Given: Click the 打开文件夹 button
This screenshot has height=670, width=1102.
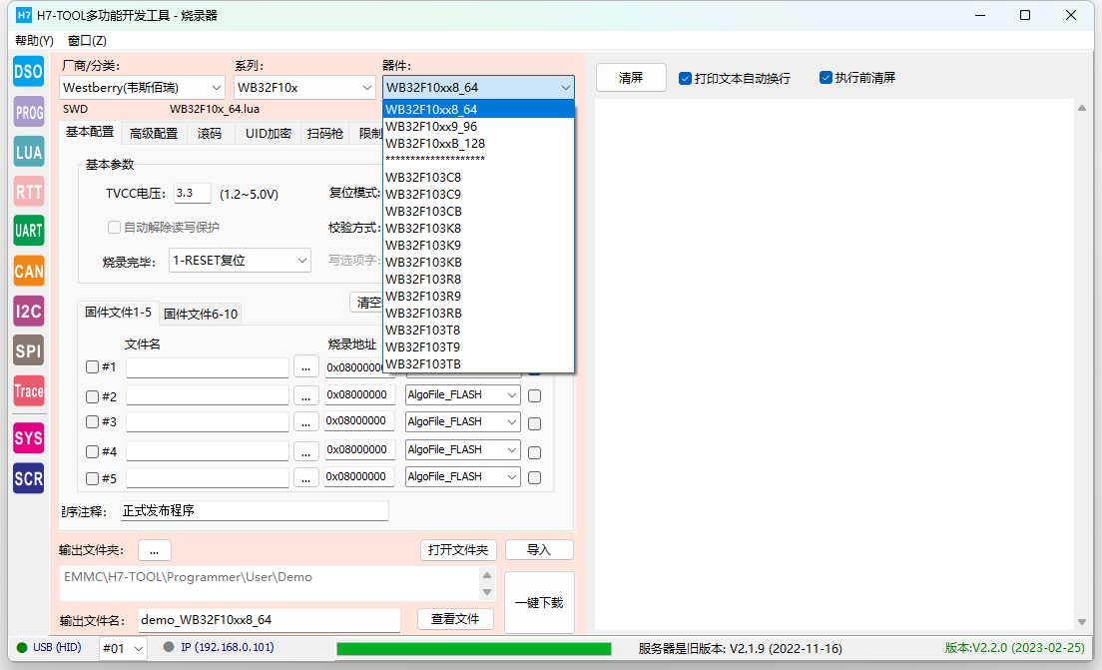Looking at the screenshot, I should point(458,550).
